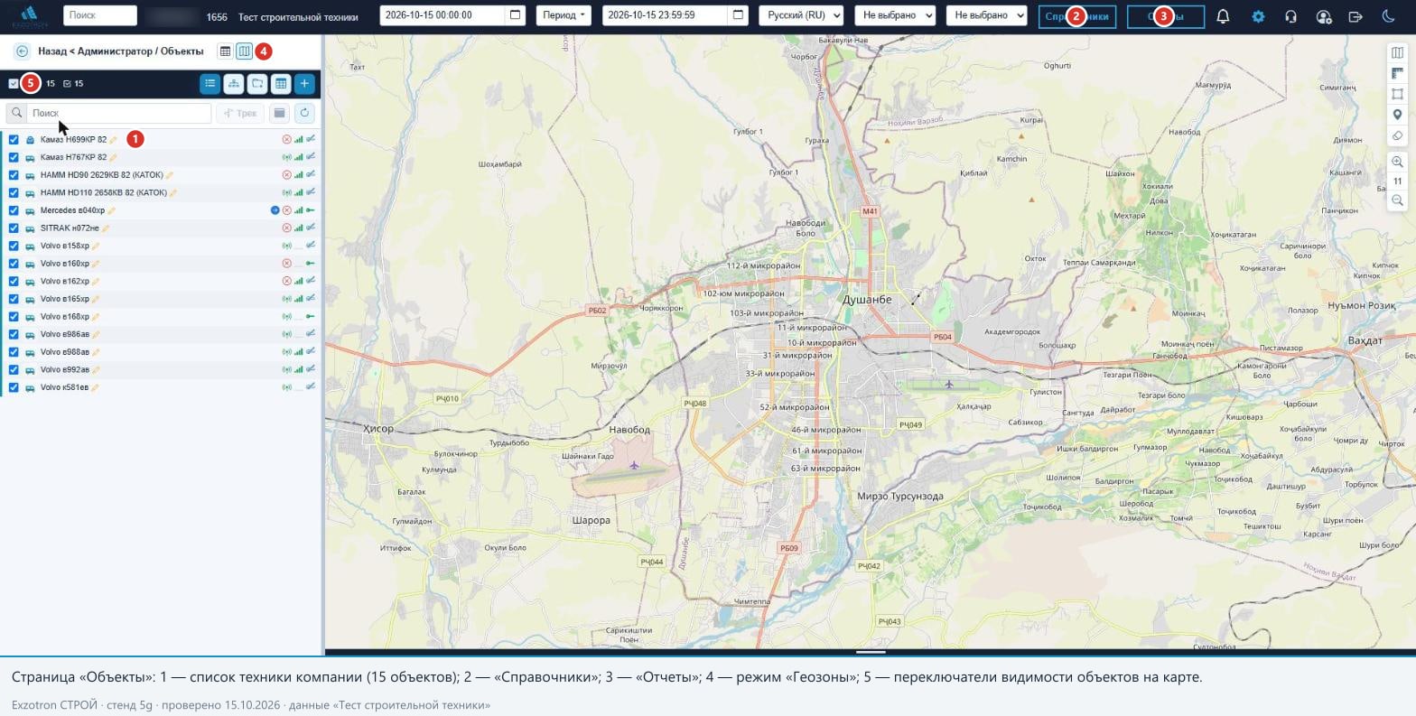Viewport: 1416px width, 716px height.
Task: Toggle the SITRAK н072не checkbox
Action: point(14,228)
